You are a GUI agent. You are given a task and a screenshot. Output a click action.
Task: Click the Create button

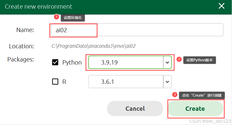coord(195,108)
